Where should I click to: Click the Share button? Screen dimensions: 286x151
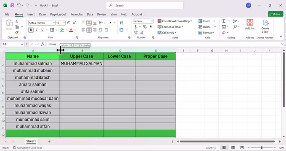pos(275,14)
